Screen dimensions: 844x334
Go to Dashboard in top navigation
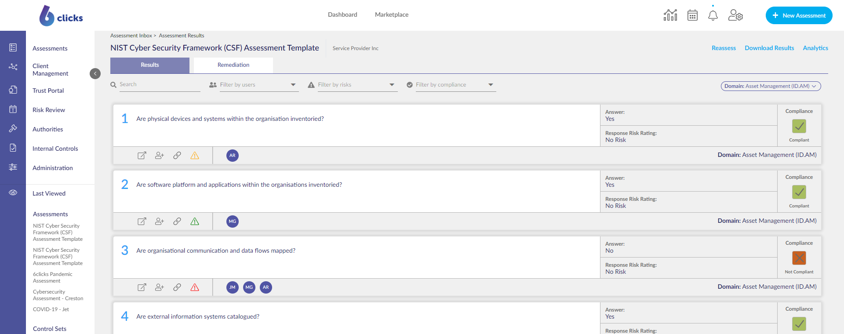tap(342, 15)
